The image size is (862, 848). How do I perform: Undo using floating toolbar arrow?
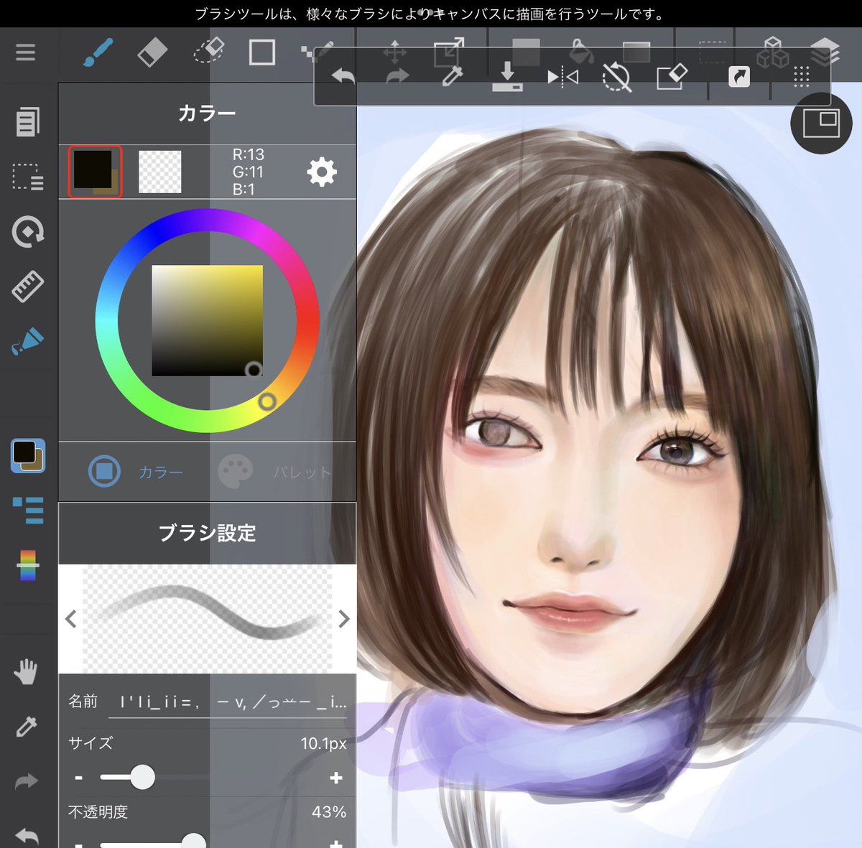click(x=343, y=76)
